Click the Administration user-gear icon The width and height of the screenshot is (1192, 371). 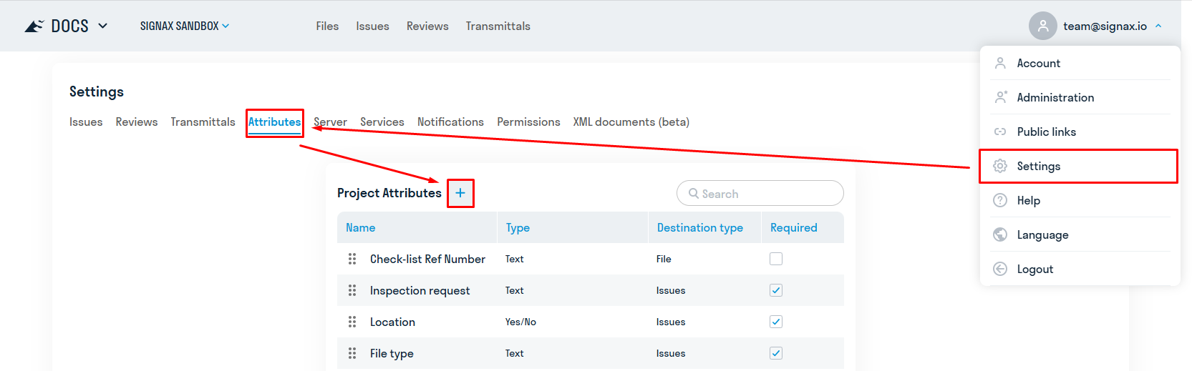(x=1000, y=97)
